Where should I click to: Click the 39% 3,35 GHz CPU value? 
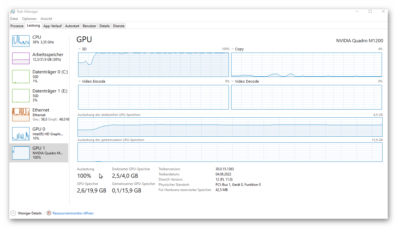(x=43, y=42)
